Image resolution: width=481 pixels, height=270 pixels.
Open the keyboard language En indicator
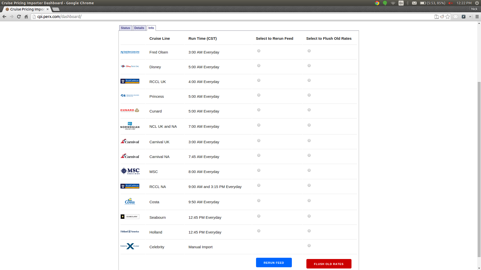[x=401, y=3]
